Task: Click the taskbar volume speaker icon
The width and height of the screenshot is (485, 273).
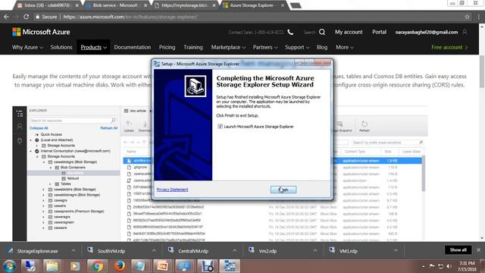Action: pos(449,266)
